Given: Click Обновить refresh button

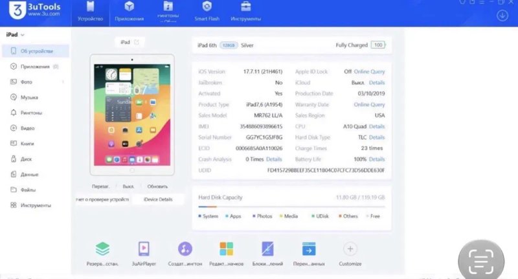Looking at the screenshot, I should point(157,186).
